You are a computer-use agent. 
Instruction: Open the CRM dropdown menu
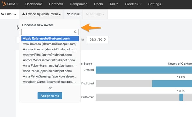point(13,4)
